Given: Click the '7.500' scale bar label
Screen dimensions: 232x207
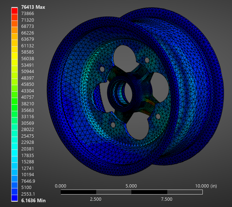Looking at the screenshot, I should (167, 199).
